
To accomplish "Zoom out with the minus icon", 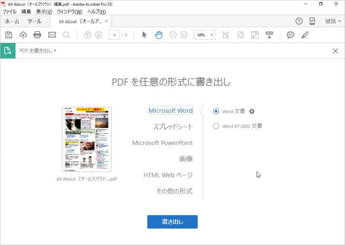I will pos(173,35).
